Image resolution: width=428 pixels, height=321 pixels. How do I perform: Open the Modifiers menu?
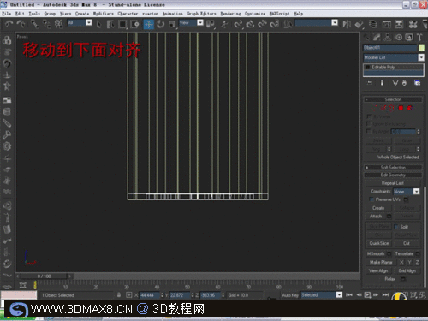coord(104,14)
